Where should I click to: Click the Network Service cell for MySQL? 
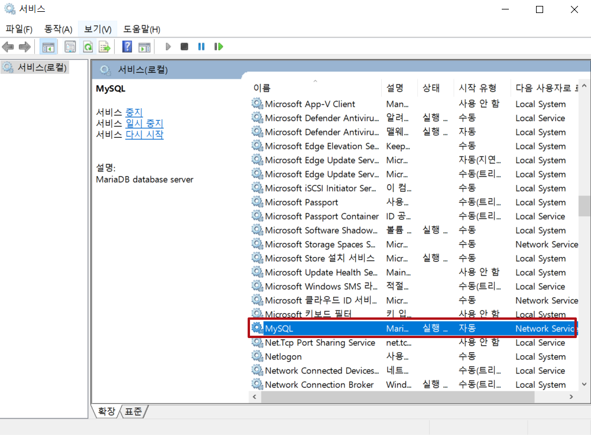545,329
